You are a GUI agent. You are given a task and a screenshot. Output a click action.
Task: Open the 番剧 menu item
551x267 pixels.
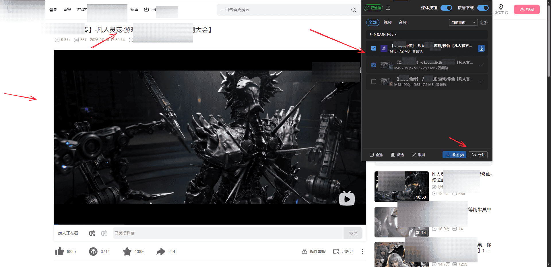tap(53, 9)
